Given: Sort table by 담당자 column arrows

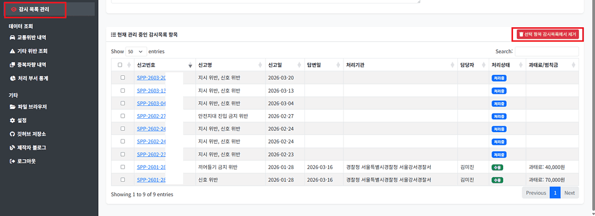Looking at the screenshot, I should 484,65.
